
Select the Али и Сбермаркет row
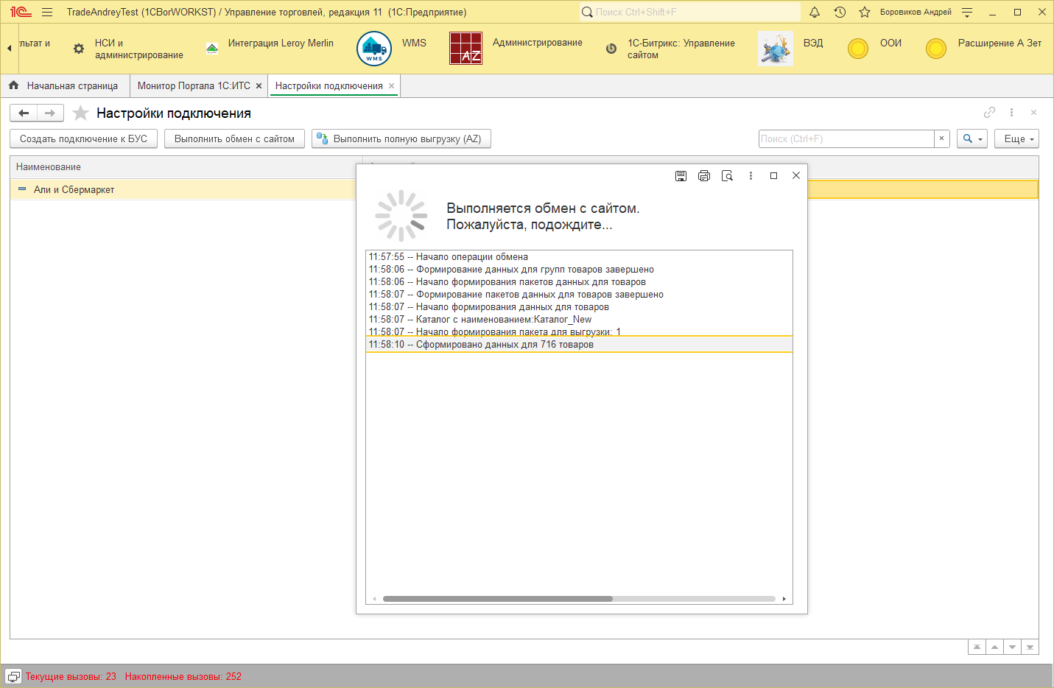(x=74, y=190)
